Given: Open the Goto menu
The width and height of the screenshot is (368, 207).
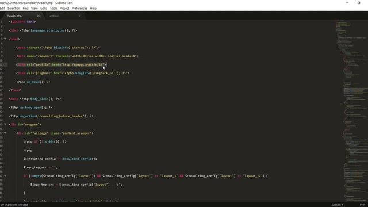Looking at the screenshot, I should click(x=44, y=8).
